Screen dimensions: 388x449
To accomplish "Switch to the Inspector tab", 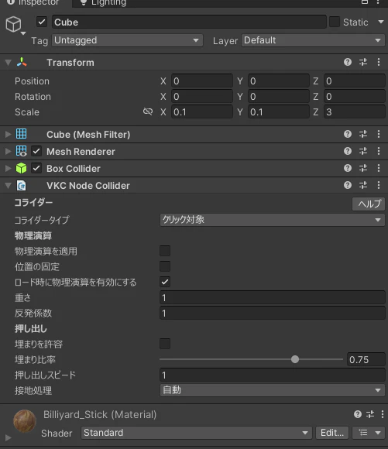I will (x=33, y=3).
